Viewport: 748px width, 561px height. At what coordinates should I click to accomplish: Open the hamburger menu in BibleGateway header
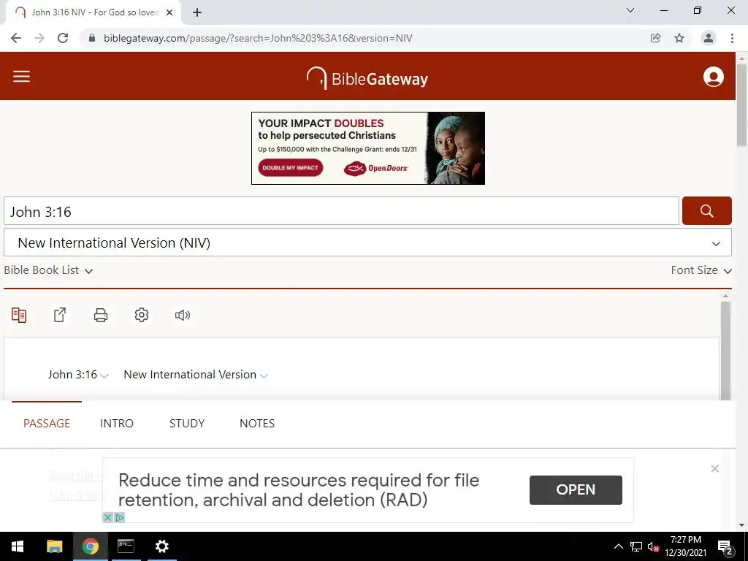pos(21,76)
